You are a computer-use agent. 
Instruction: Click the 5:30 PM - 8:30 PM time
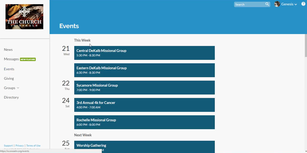[88, 55]
